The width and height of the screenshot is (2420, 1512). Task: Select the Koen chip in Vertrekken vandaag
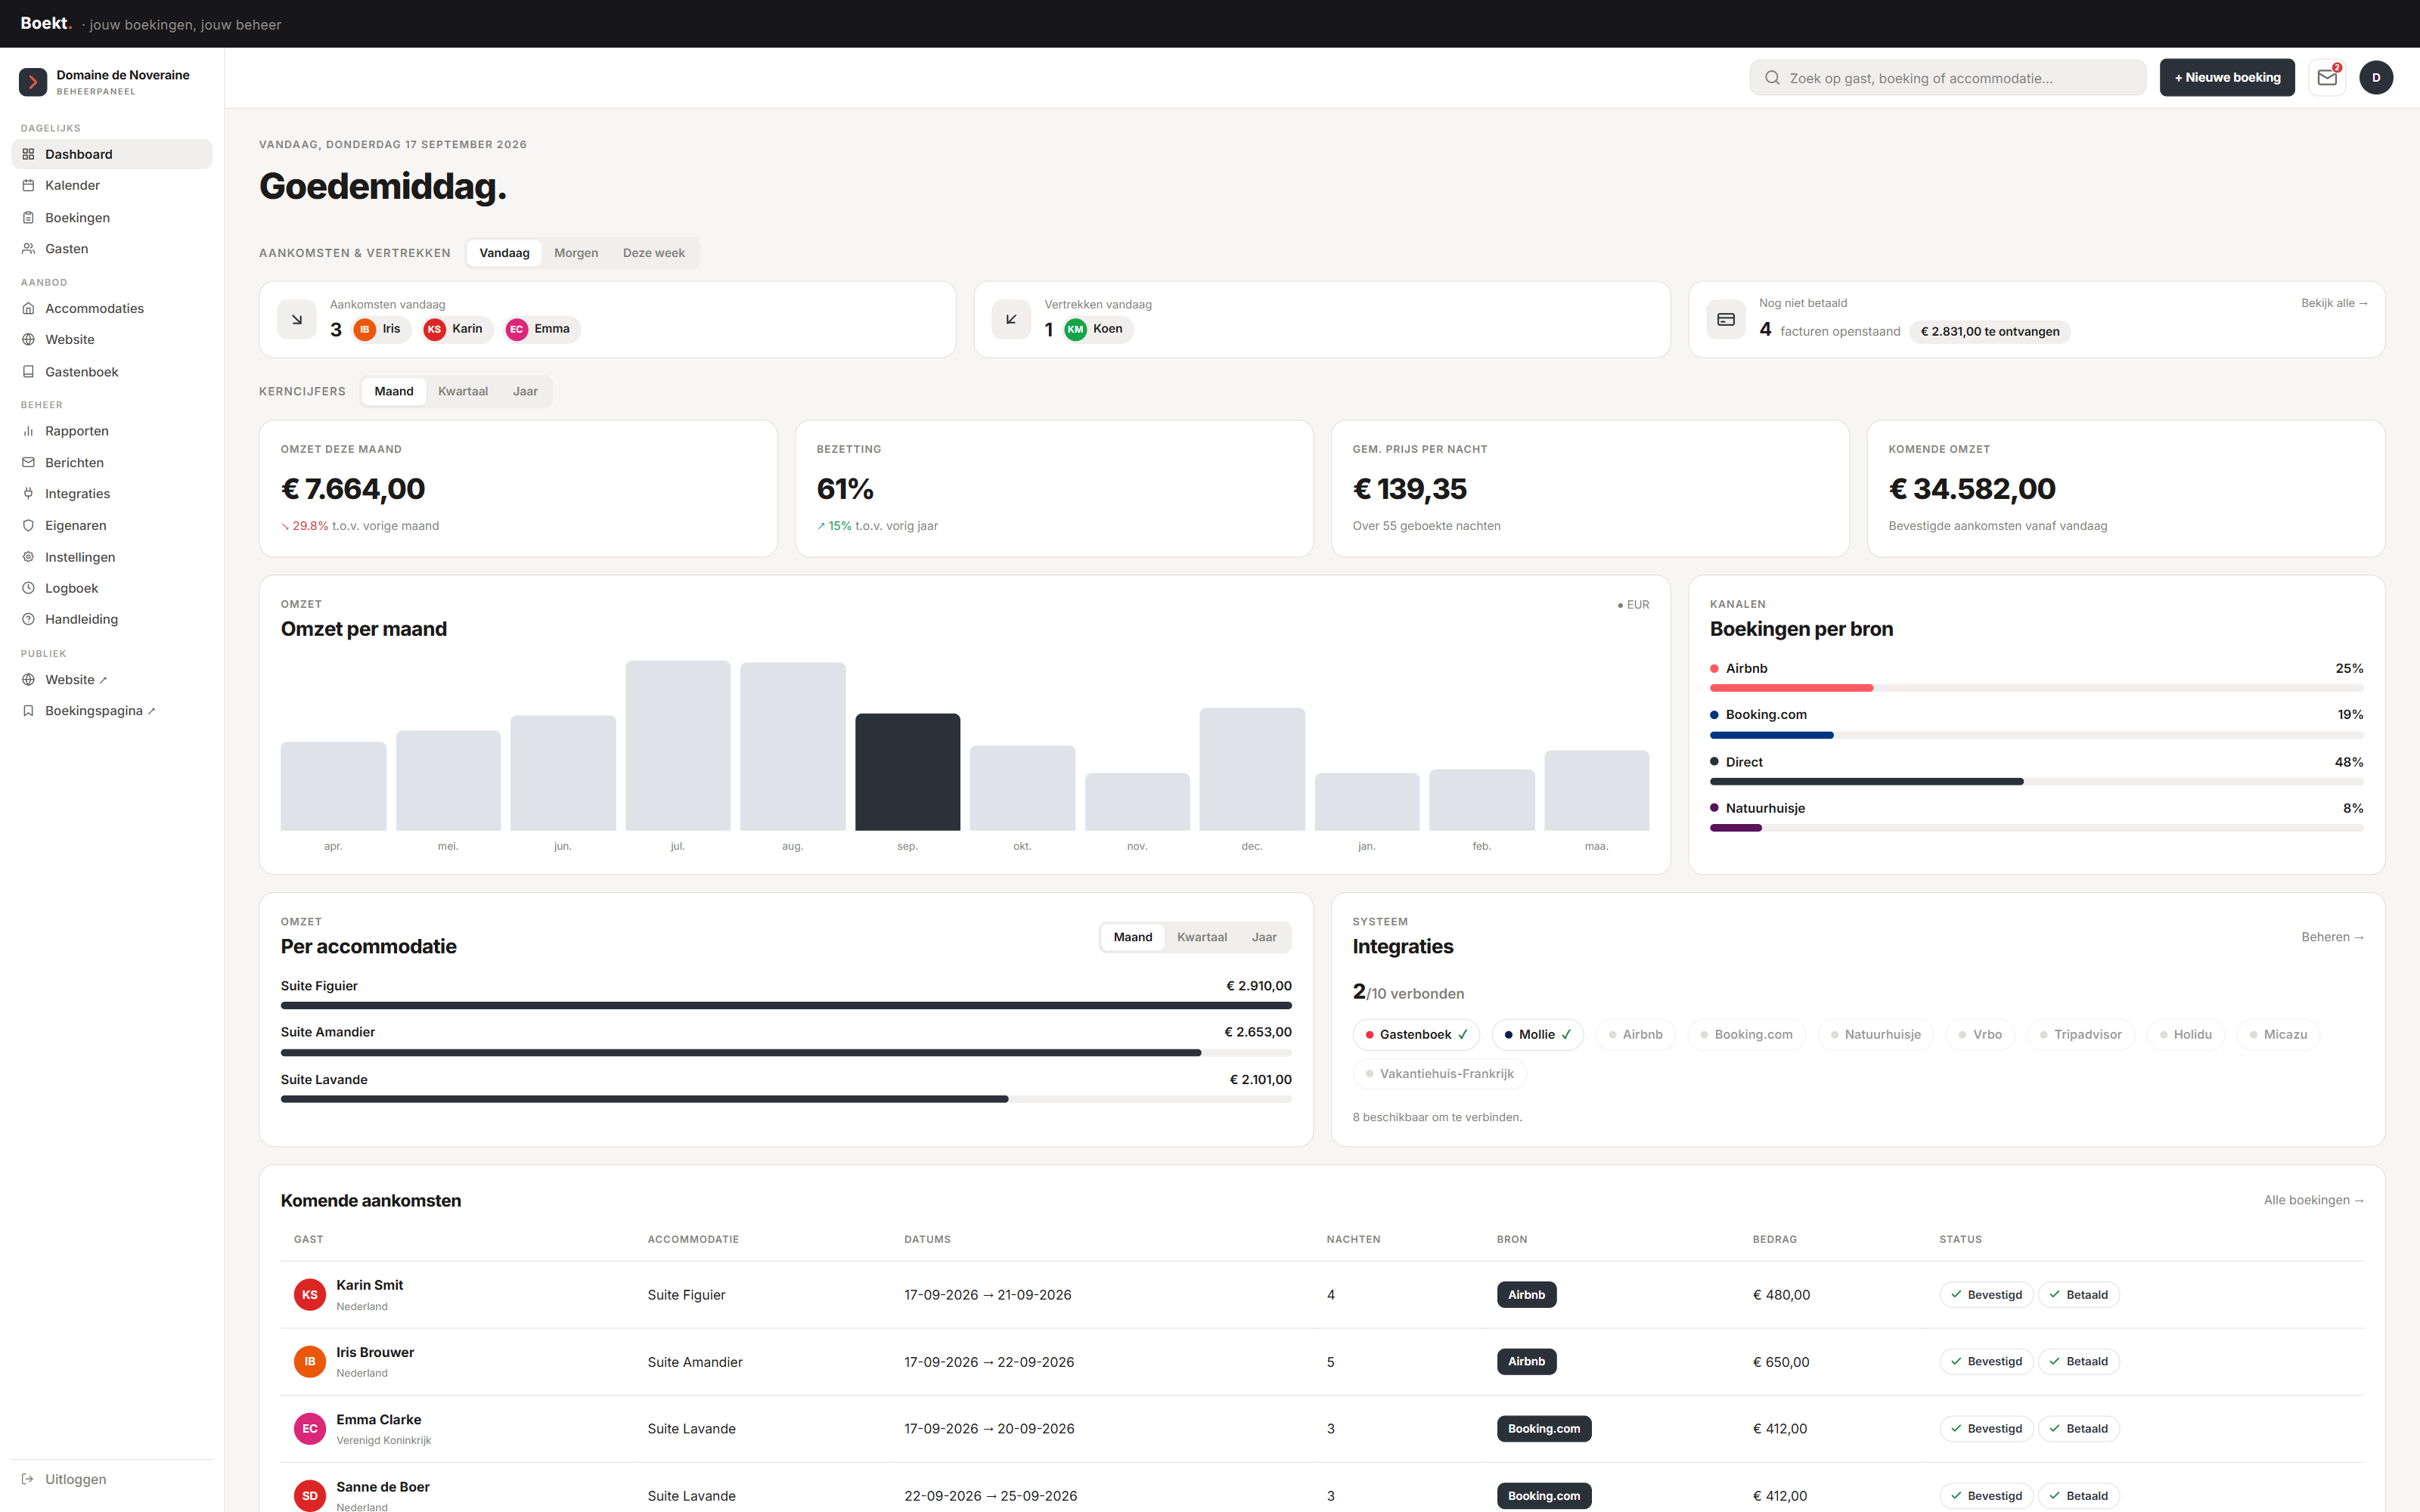pyautogui.click(x=1097, y=329)
